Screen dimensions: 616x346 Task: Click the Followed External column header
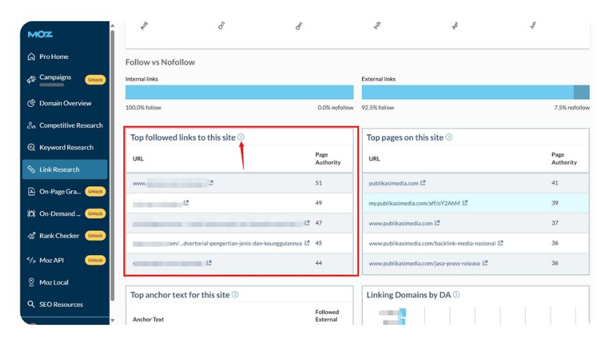pyautogui.click(x=327, y=316)
